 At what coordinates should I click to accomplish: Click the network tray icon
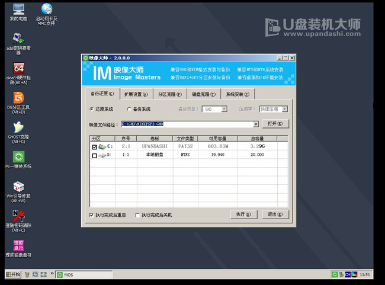[341, 274]
